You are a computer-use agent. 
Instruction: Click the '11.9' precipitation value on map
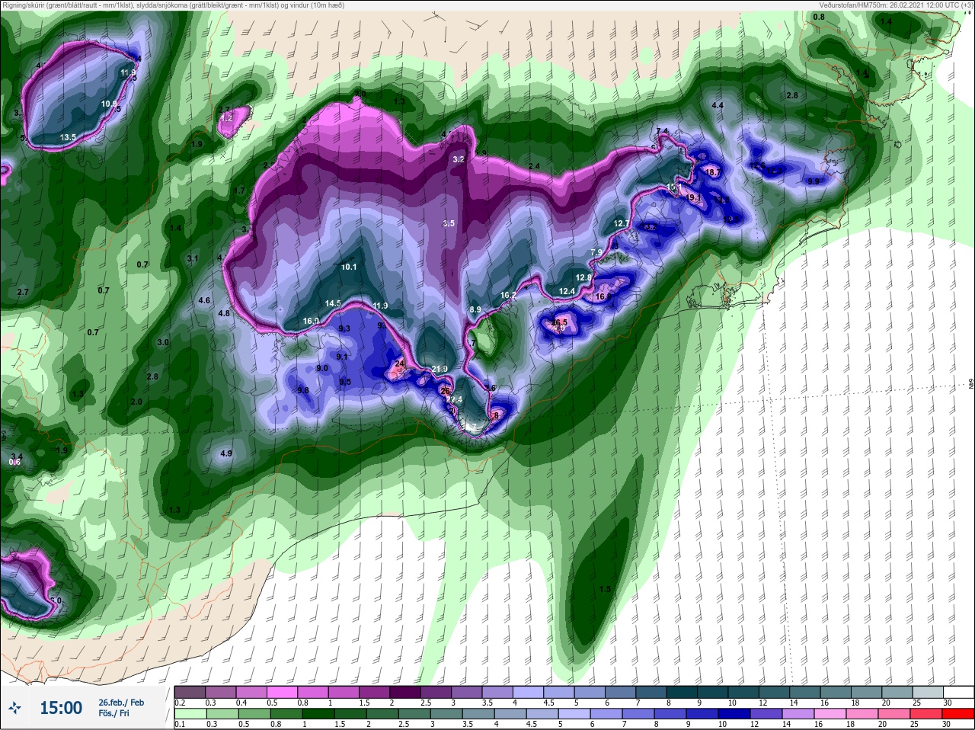coord(380,306)
